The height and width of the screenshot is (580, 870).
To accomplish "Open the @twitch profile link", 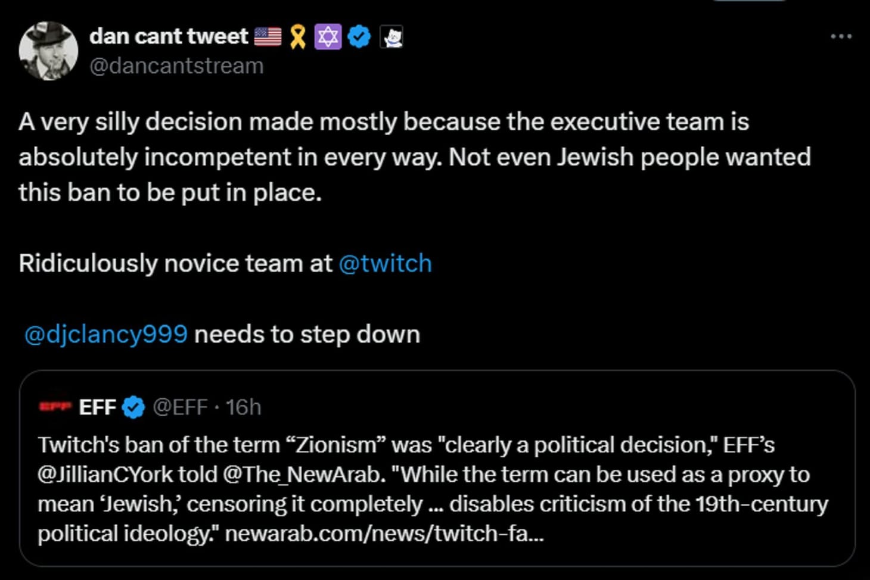I will [386, 262].
